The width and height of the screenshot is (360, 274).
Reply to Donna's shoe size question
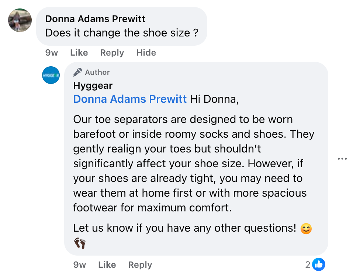(112, 53)
